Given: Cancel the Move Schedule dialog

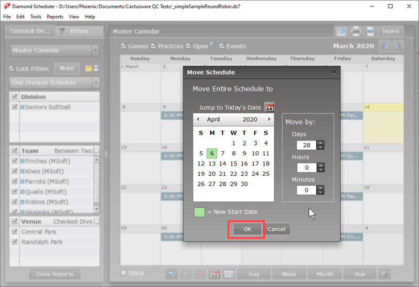Looking at the screenshot, I should pos(276,229).
